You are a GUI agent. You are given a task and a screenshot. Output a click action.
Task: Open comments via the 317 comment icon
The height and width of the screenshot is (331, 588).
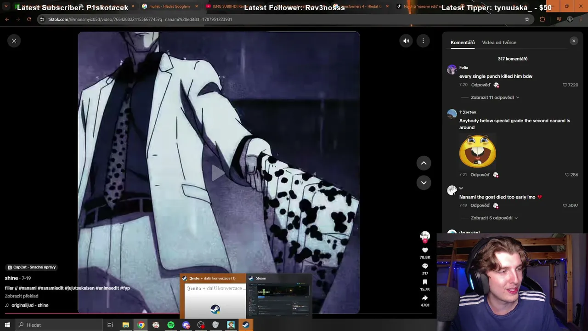pos(425,266)
